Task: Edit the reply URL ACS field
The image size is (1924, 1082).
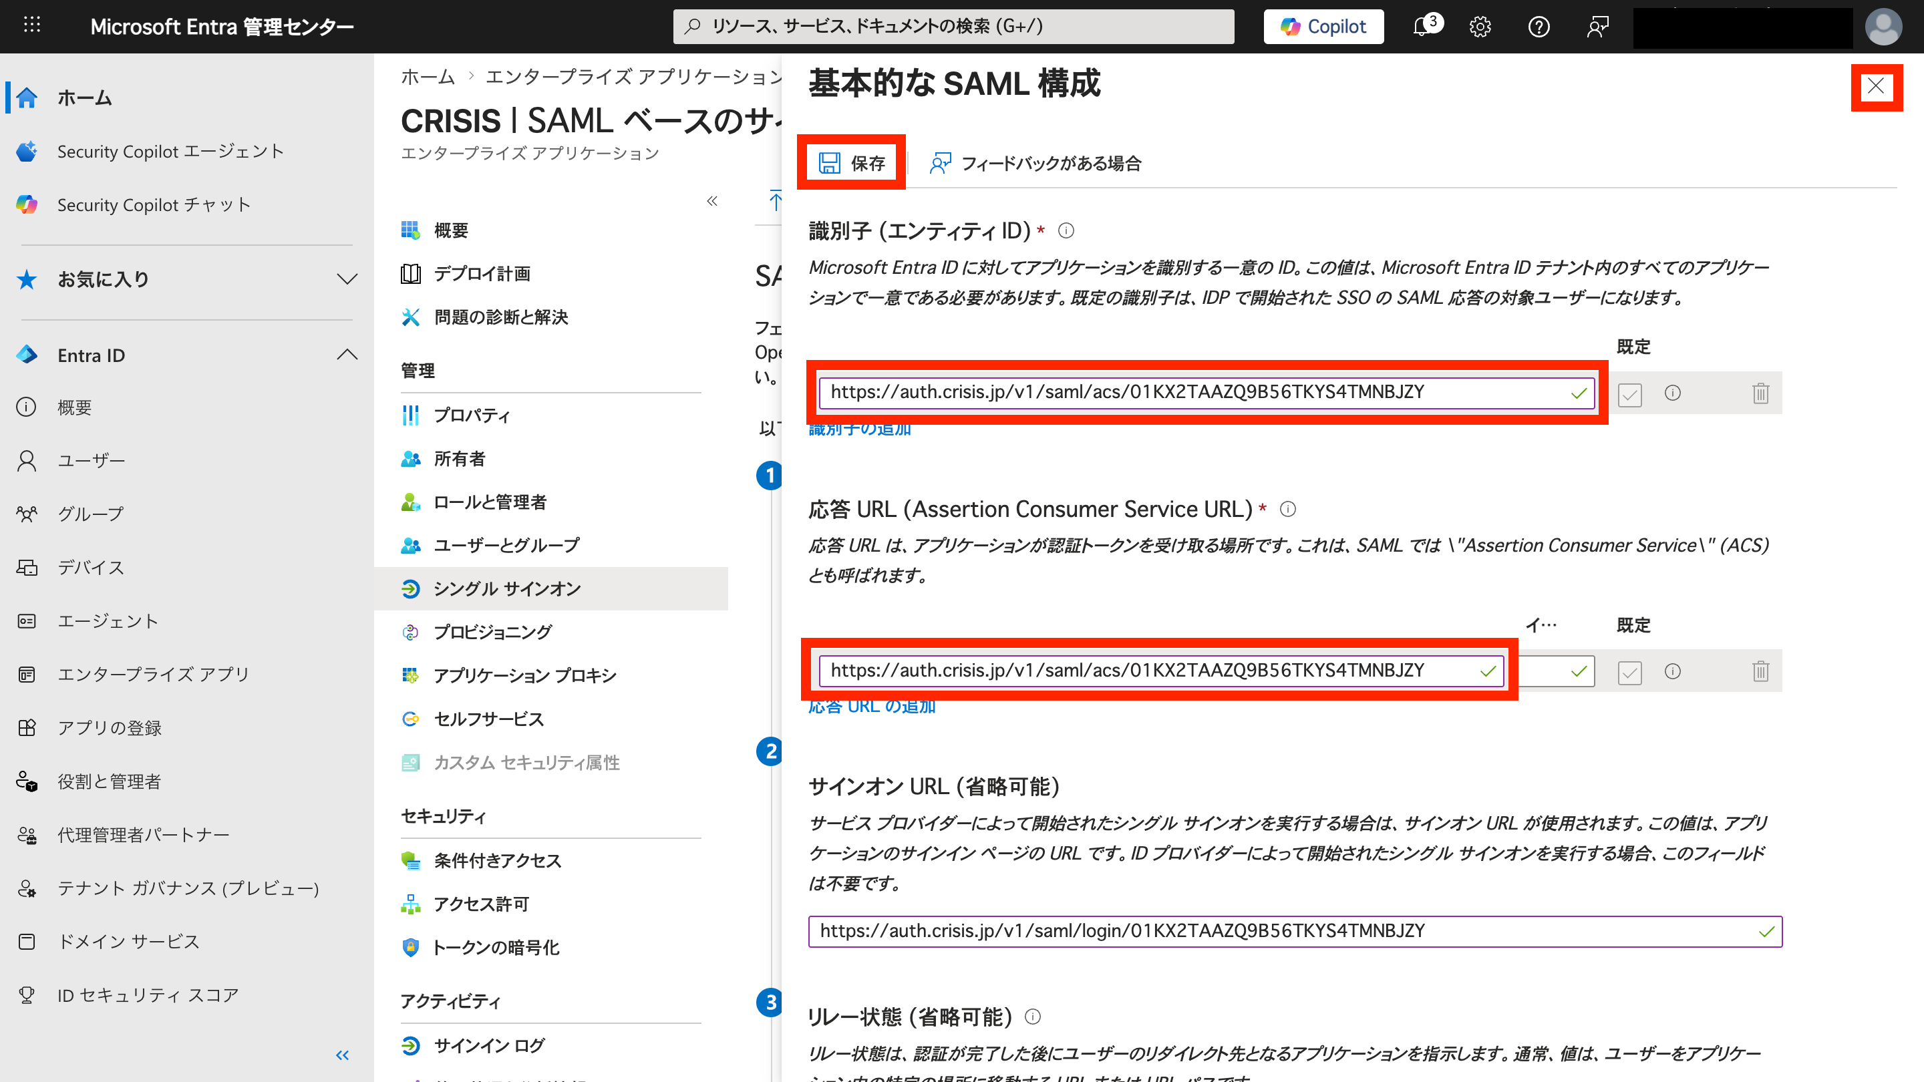Action: pos(1162,671)
